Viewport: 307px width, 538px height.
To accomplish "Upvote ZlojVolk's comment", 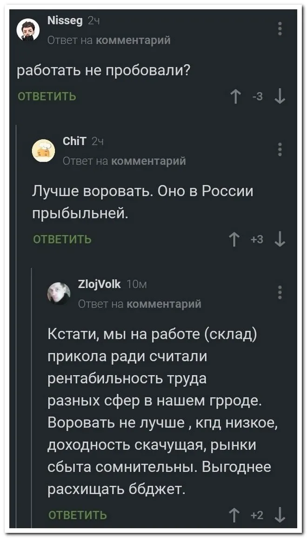I will coord(236,515).
